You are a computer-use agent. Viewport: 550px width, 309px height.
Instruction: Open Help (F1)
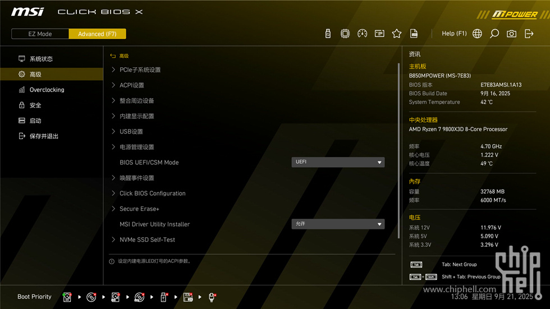click(x=454, y=34)
